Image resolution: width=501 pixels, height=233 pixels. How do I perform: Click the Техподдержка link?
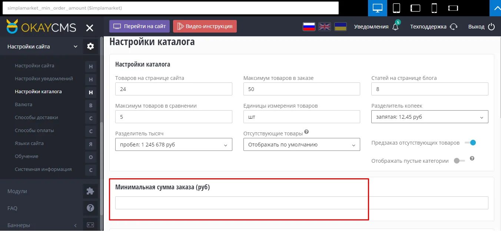point(428,27)
